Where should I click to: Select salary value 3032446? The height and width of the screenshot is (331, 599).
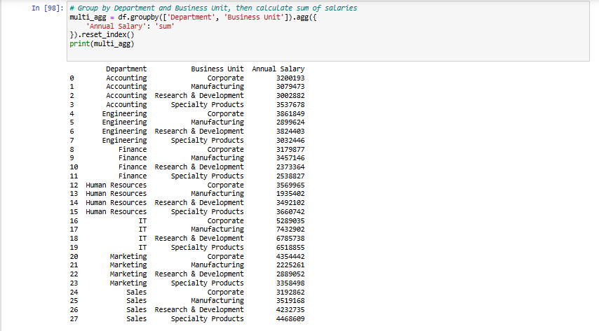pos(290,141)
